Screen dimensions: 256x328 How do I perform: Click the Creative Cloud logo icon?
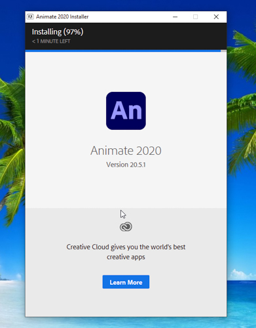(126, 227)
